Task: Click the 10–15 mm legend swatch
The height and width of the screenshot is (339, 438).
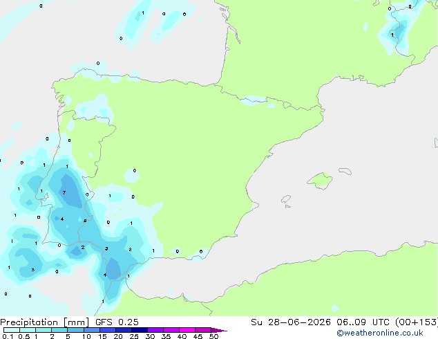Action: (x=91, y=330)
